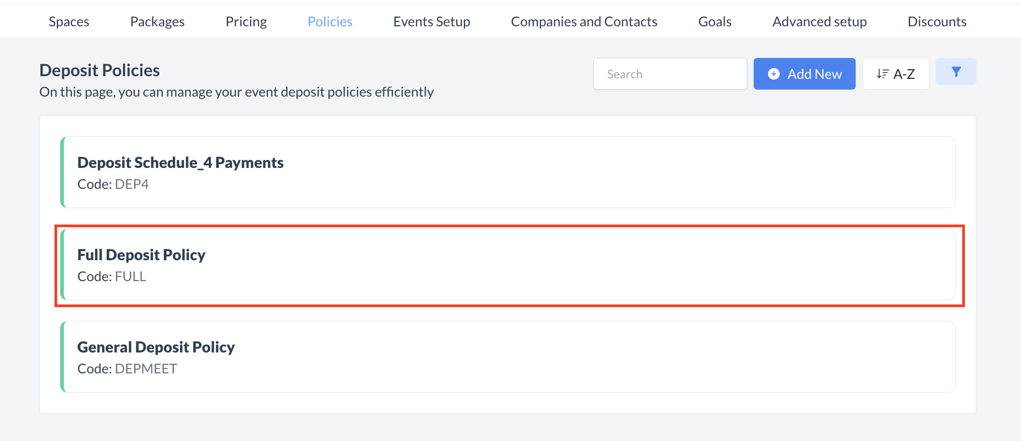This screenshot has width=1021, height=441.
Task: Switch to the Policies tab
Action: tap(329, 21)
